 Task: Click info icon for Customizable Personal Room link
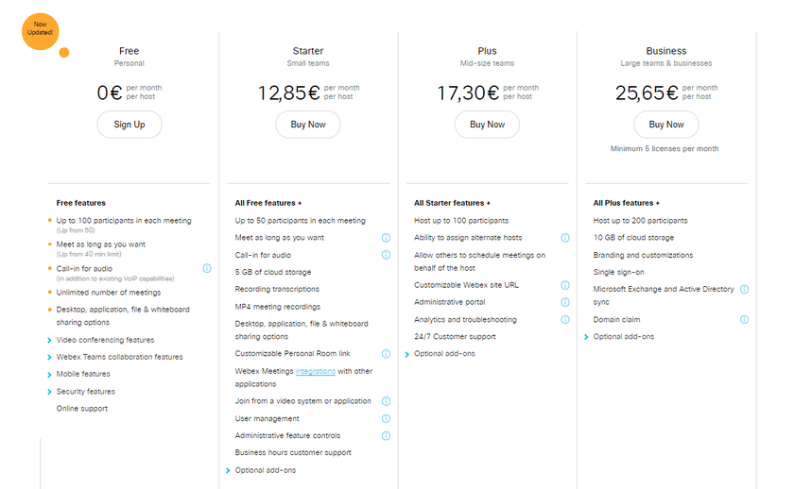(x=386, y=354)
